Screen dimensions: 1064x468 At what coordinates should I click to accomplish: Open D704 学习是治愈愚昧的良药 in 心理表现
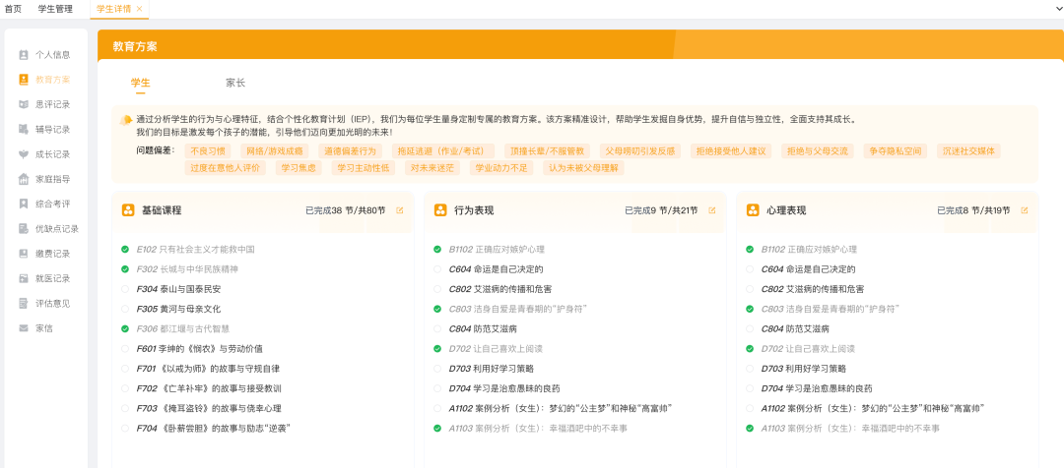[x=817, y=388]
